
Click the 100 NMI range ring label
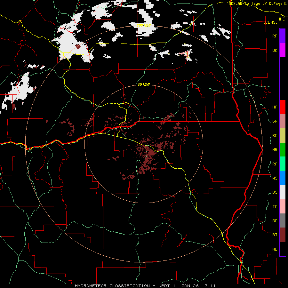144,25
